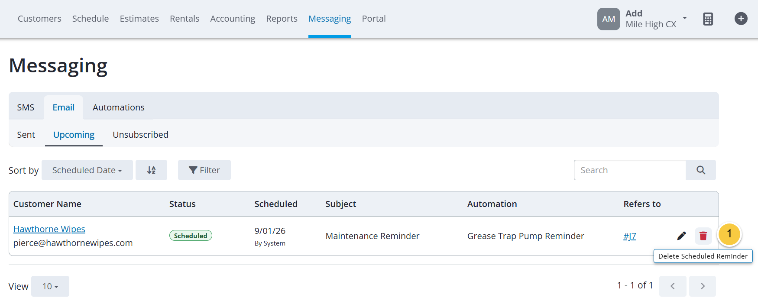This screenshot has height=301, width=758.
Task: Open the Reports menu
Action: point(282,19)
